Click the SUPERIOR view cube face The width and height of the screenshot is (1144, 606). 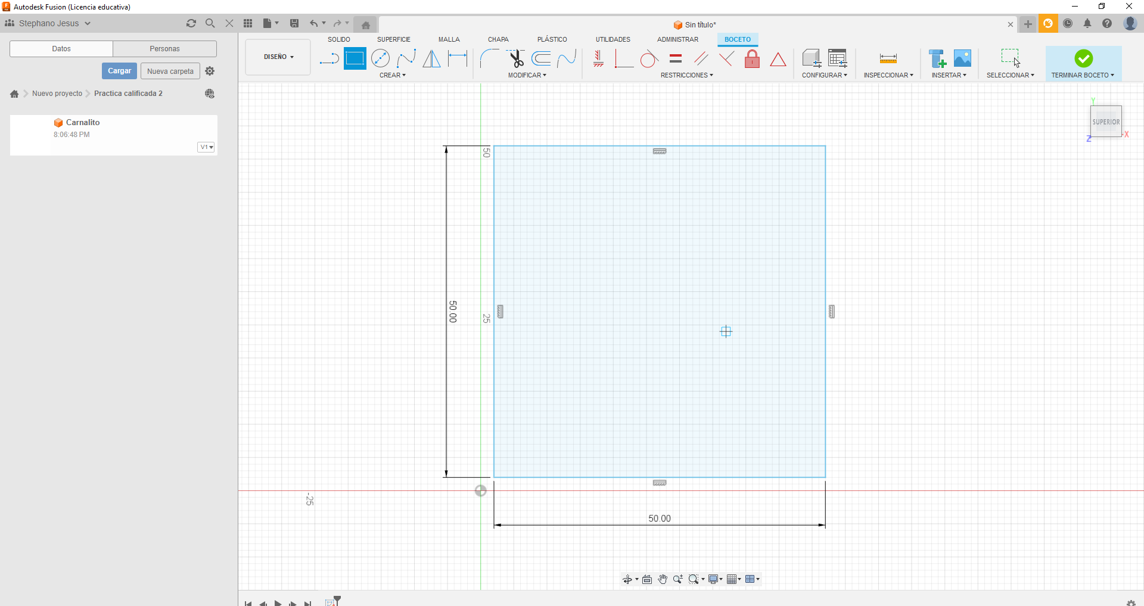pos(1106,122)
